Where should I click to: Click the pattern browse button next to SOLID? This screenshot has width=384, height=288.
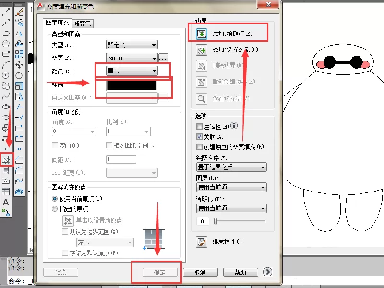click(163, 58)
